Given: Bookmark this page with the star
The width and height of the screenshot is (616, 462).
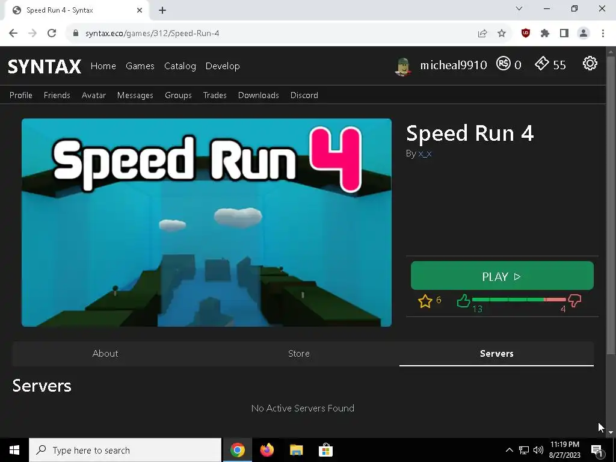Looking at the screenshot, I should pos(502,34).
